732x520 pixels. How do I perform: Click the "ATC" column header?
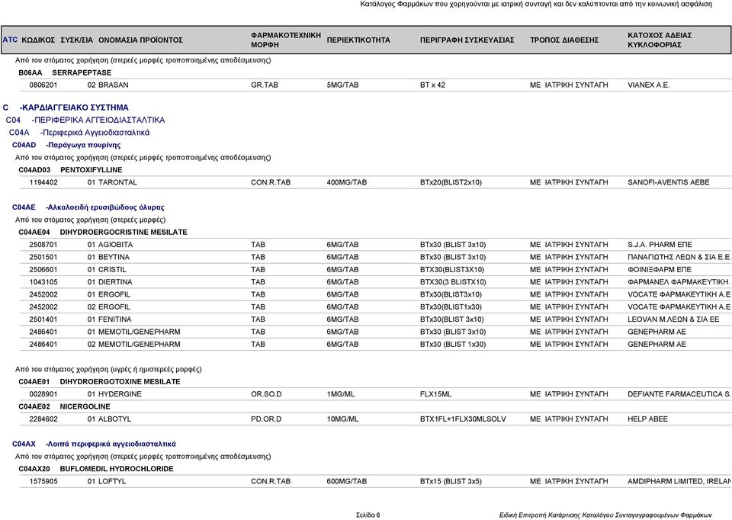(x=10, y=40)
